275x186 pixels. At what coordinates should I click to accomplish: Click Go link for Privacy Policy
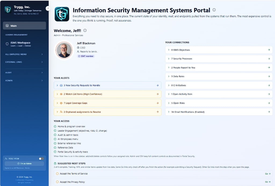[268, 182]
